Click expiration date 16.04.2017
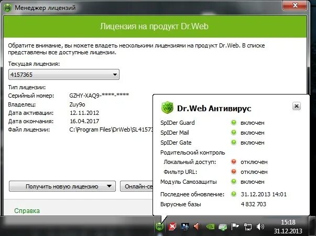 84,121
